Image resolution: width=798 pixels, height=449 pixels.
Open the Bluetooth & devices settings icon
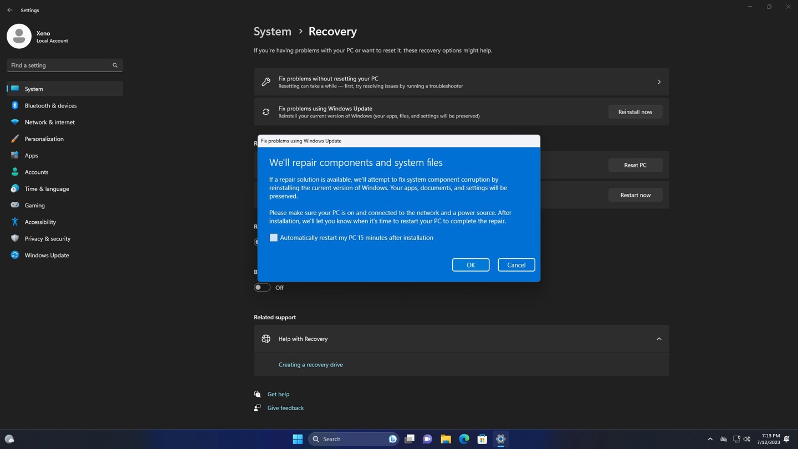[15, 105]
